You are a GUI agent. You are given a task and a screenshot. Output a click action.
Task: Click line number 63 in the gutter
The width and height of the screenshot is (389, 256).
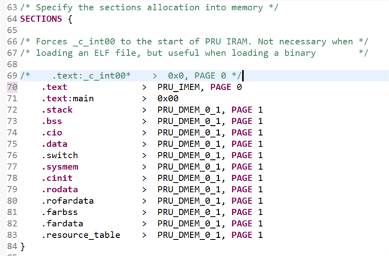click(12, 7)
